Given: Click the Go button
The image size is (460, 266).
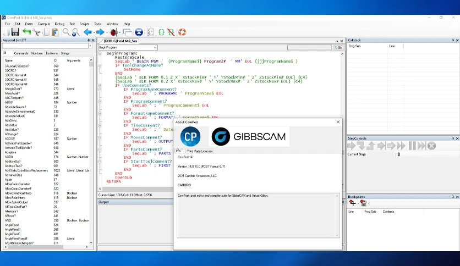Looking at the screenshot, I should pyautogui.click(x=338, y=47).
